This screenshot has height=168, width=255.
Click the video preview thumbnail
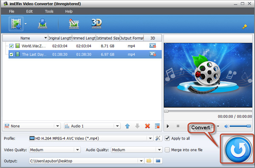[208, 75]
